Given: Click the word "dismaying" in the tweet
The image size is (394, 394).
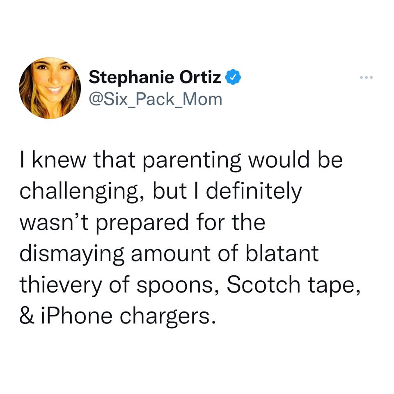Looking at the screenshot, I should [72, 253].
